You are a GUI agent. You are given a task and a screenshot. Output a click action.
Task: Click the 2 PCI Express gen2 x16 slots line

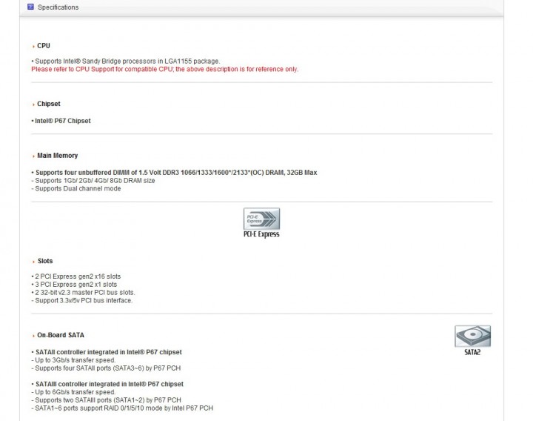click(x=76, y=276)
